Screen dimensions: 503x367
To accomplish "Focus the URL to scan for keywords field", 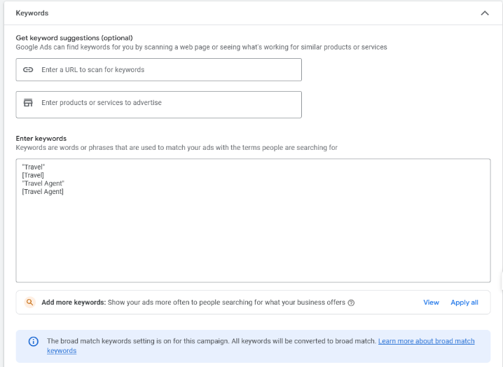I will click(159, 69).
